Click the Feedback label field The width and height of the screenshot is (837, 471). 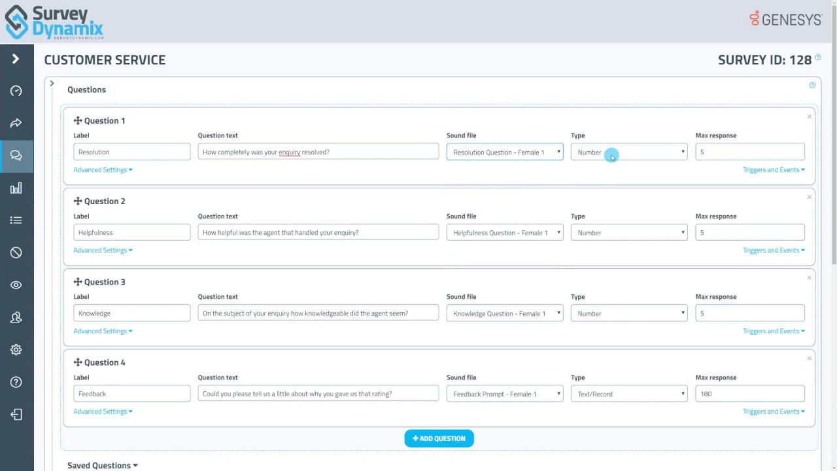[132, 394]
